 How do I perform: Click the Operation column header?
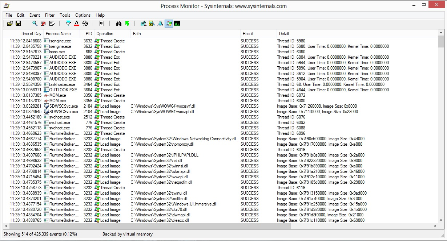[112, 34]
